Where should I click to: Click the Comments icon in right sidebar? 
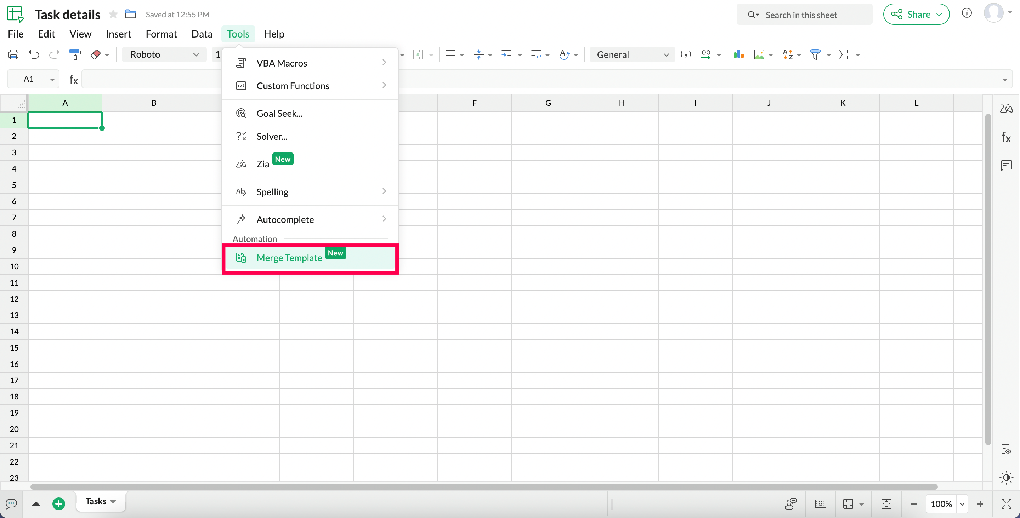click(1006, 165)
